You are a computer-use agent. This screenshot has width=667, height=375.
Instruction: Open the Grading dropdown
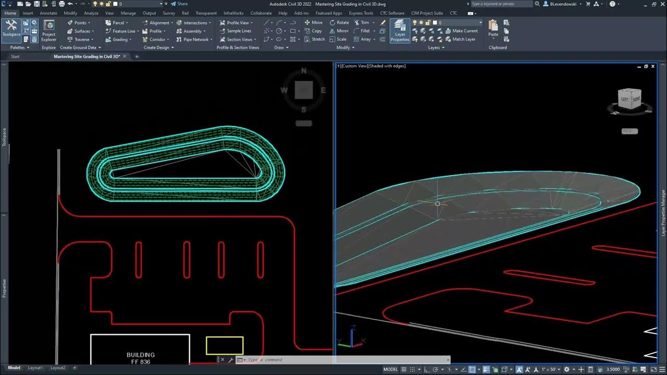pyautogui.click(x=118, y=39)
